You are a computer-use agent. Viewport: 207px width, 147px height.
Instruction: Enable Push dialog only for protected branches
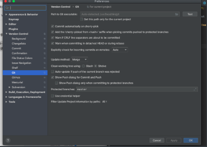click(57, 83)
